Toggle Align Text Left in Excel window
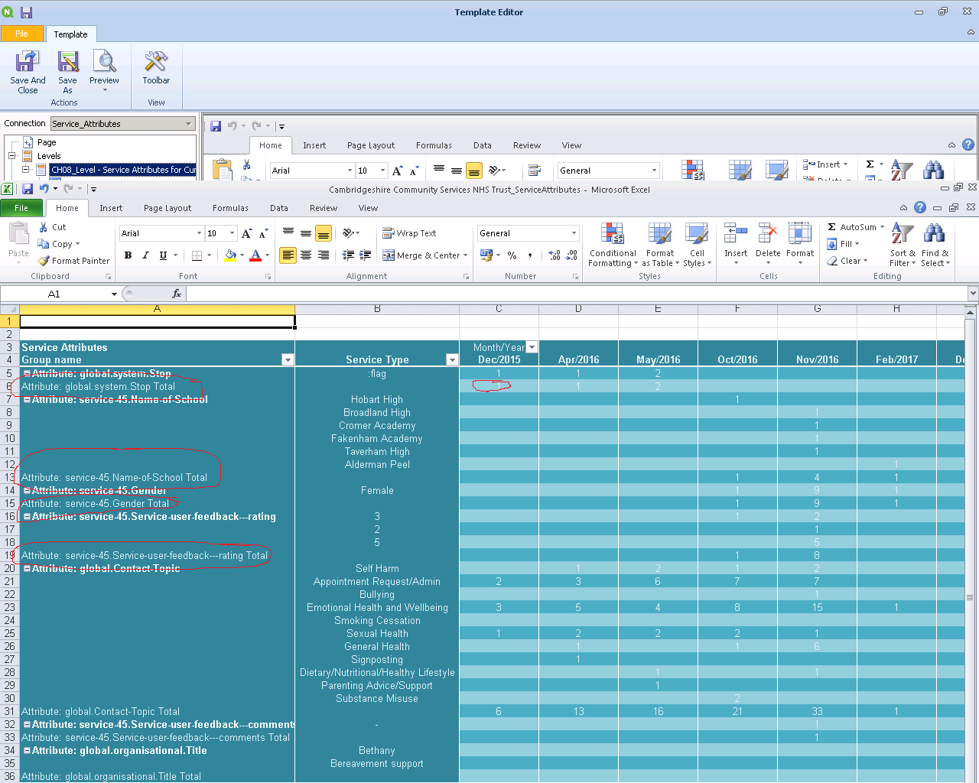The width and height of the screenshot is (979, 783). pos(288,255)
